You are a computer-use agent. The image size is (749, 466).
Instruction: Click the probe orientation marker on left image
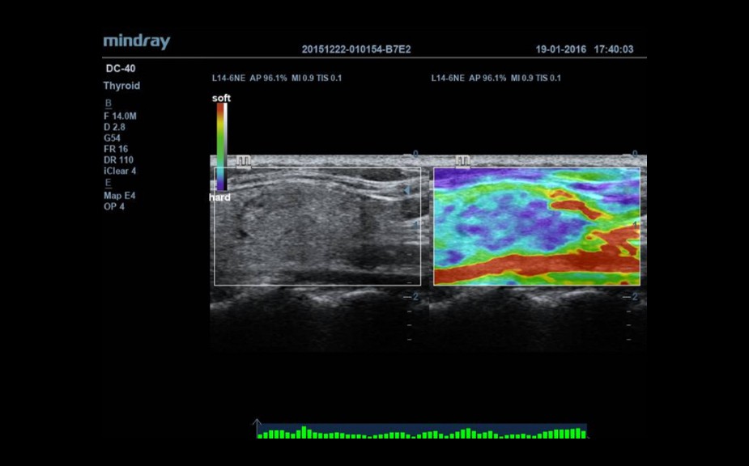click(243, 162)
